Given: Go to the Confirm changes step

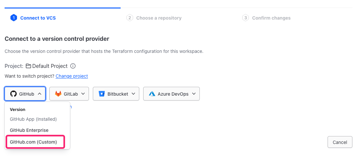Looking at the screenshot, I should 271,18.
